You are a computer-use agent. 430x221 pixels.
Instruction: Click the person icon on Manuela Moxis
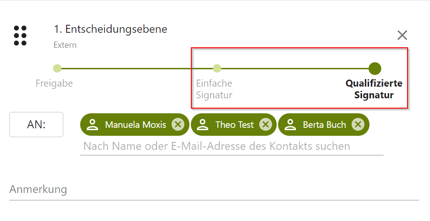pos(92,125)
